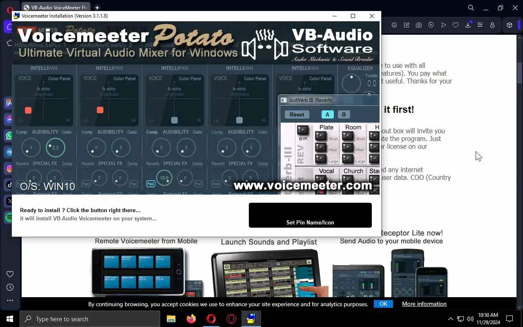Open File Explorer from the taskbar

171,319
